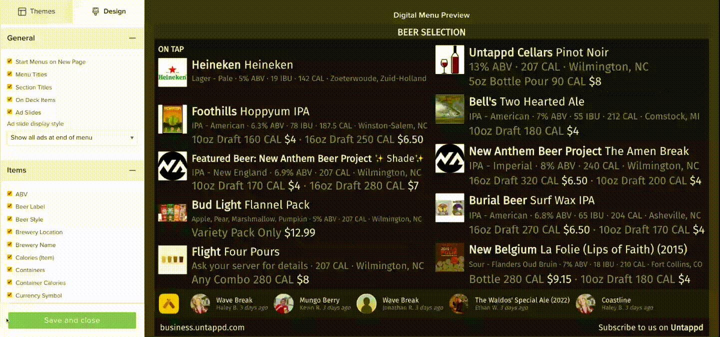Click the 5oz Bottle Pour 90 CAL $8 line
Image resolution: width=720 pixels, height=337 pixels.
coord(535,81)
